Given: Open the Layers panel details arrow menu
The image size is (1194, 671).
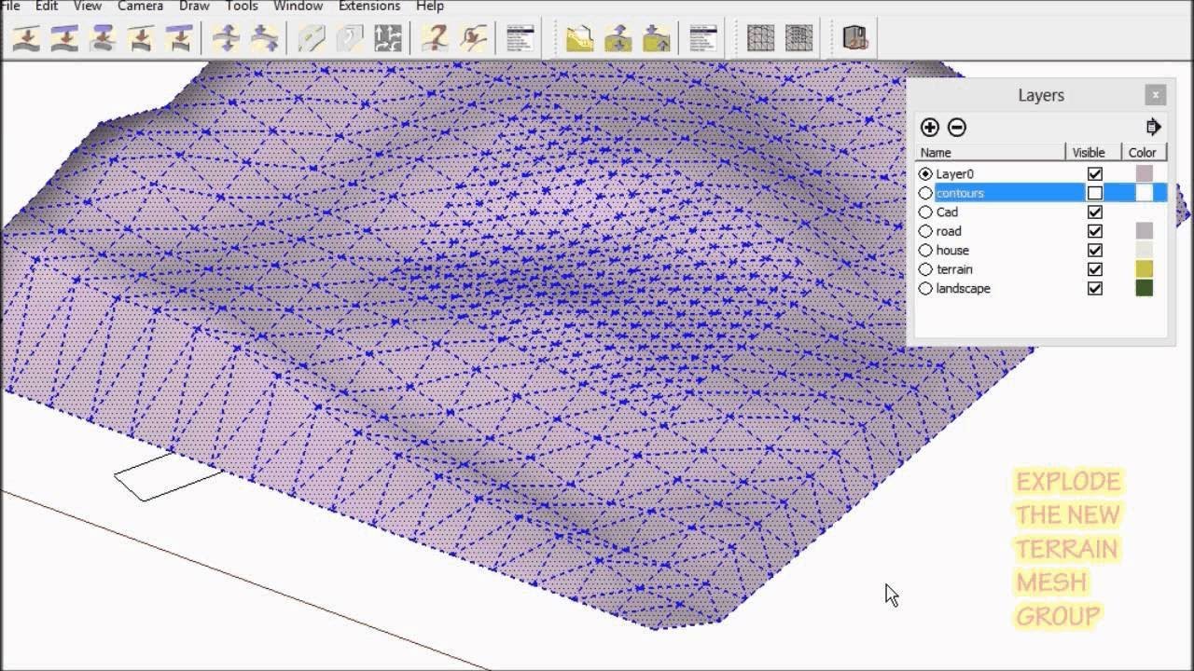Looking at the screenshot, I should (1154, 127).
